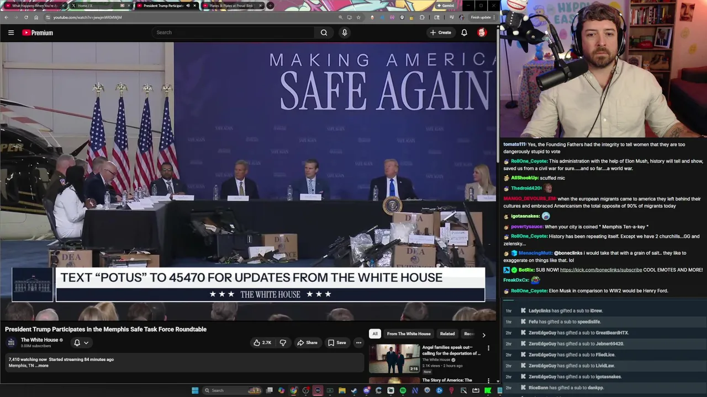Select the Related filter chip
707x397 pixels.
coord(447,334)
